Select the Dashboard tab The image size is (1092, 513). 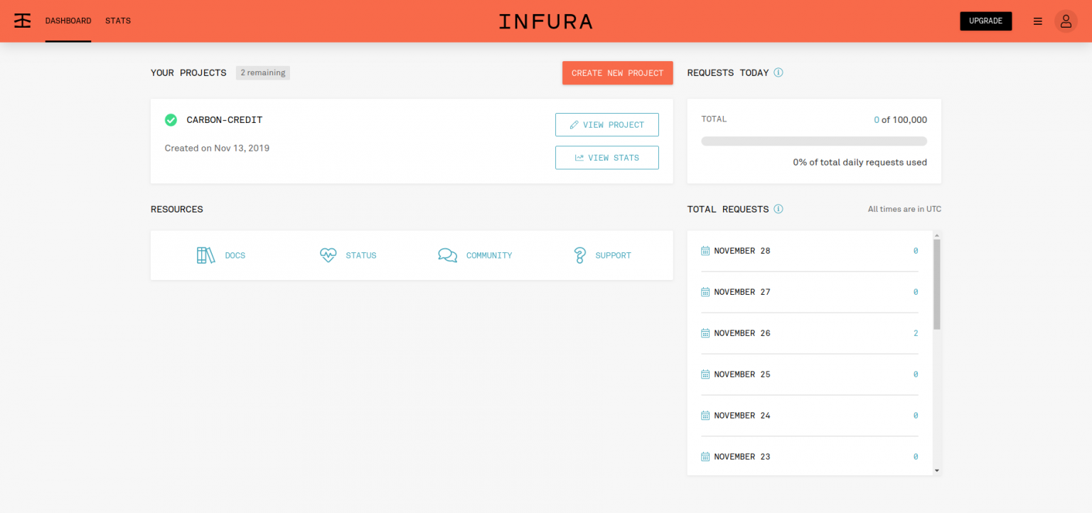(68, 21)
